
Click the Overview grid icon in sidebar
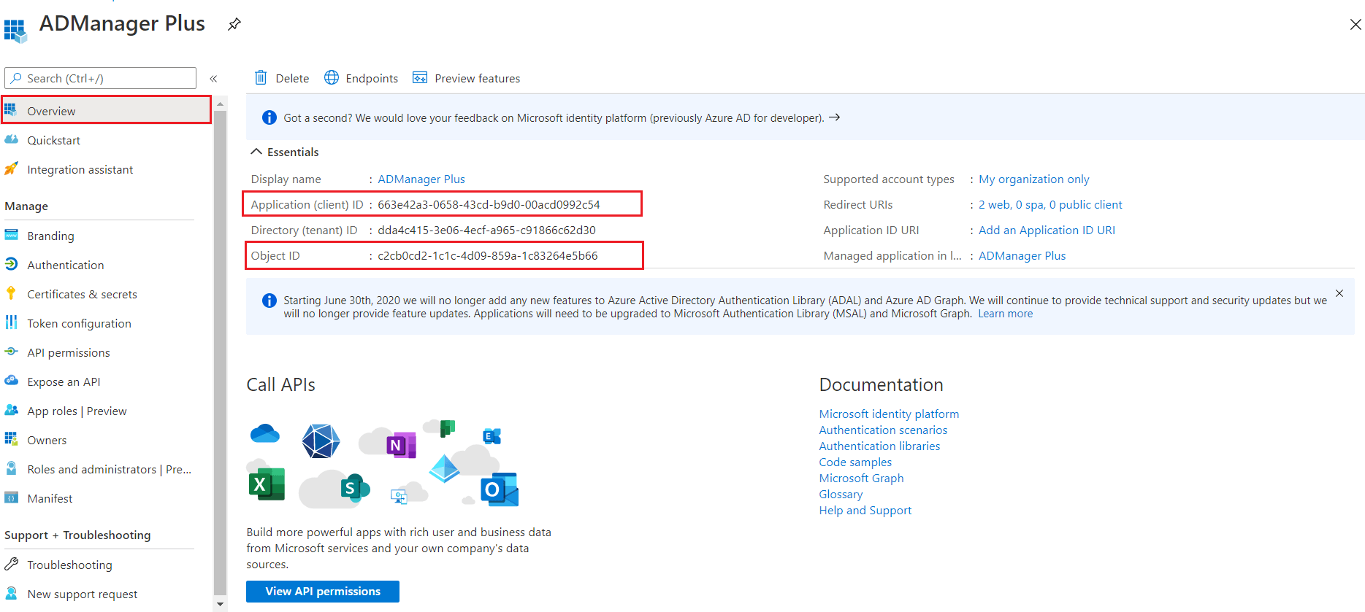pyautogui.click(x=11, y=110)
